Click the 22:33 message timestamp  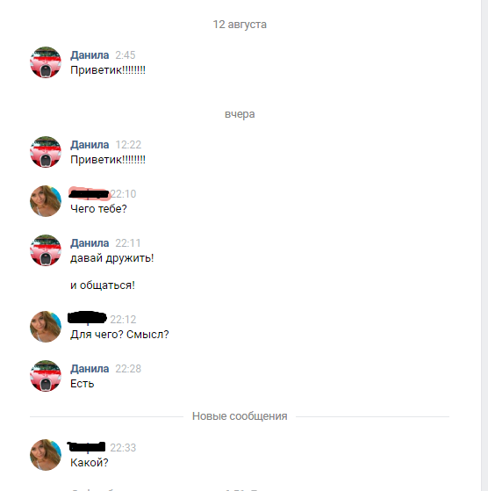[x=123, y=448]
